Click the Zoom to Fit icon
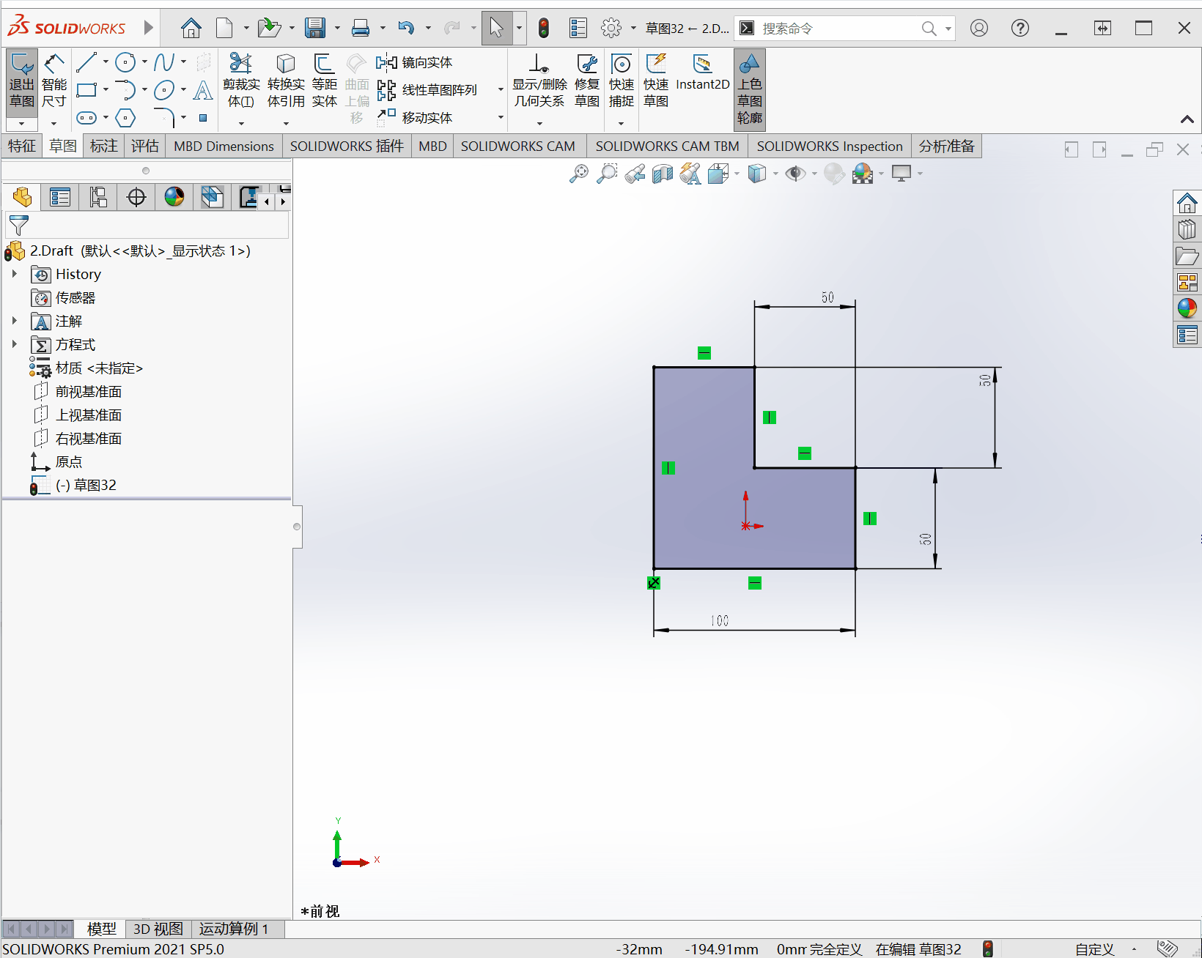 [579, 174]
